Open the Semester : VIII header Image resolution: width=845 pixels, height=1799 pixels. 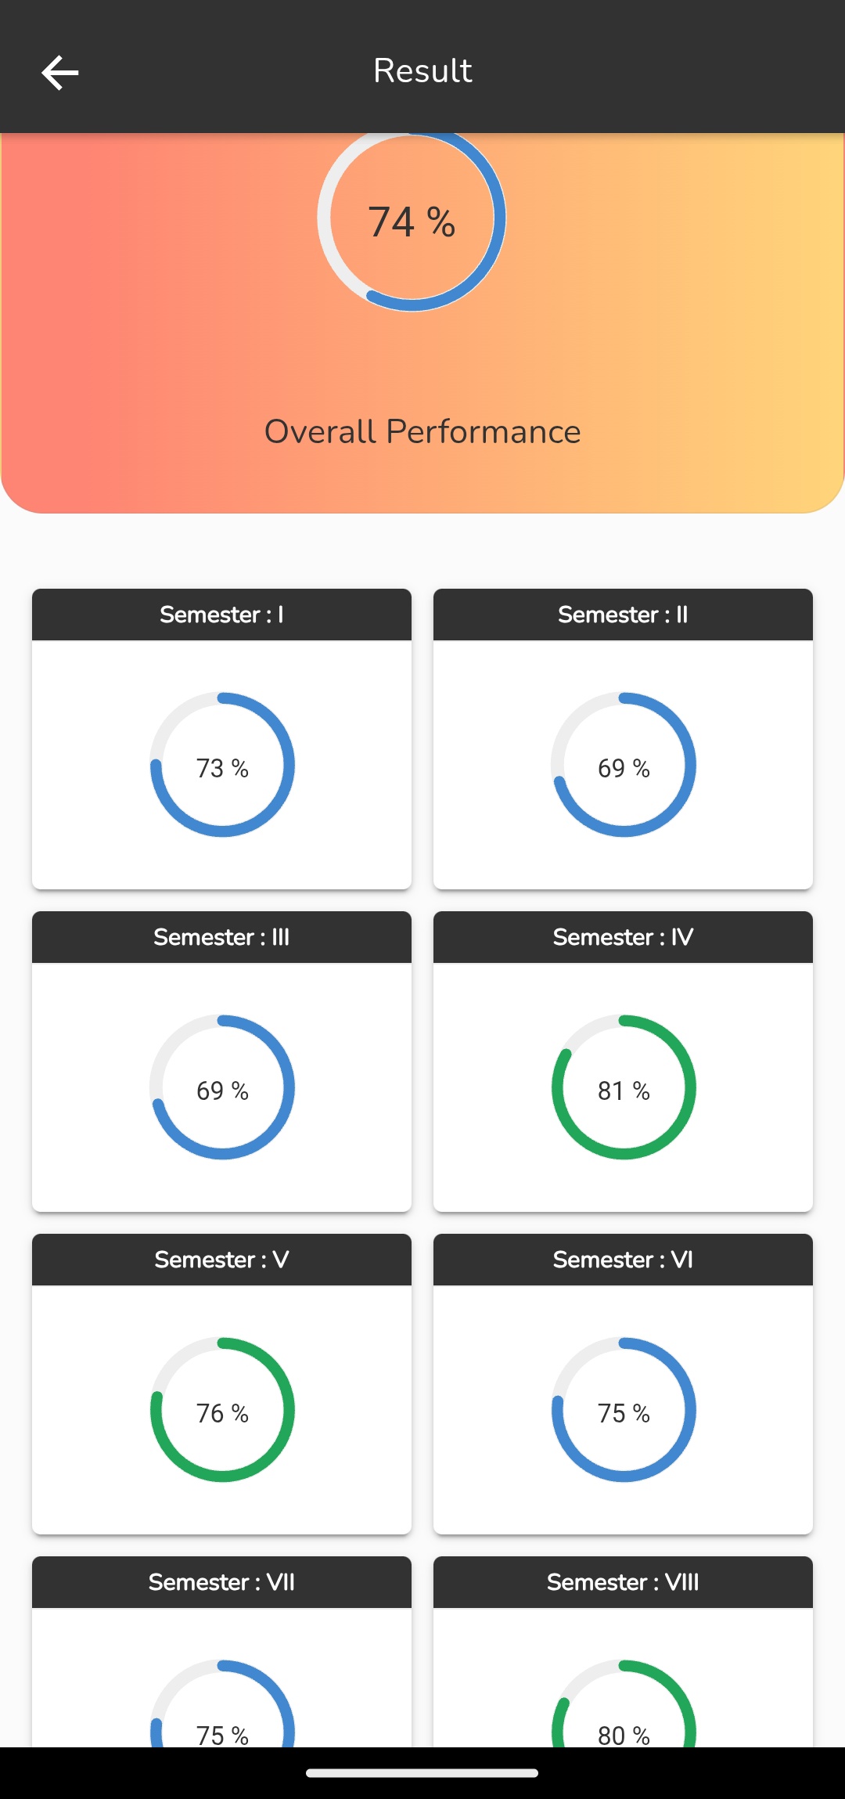coord(623,1582)
